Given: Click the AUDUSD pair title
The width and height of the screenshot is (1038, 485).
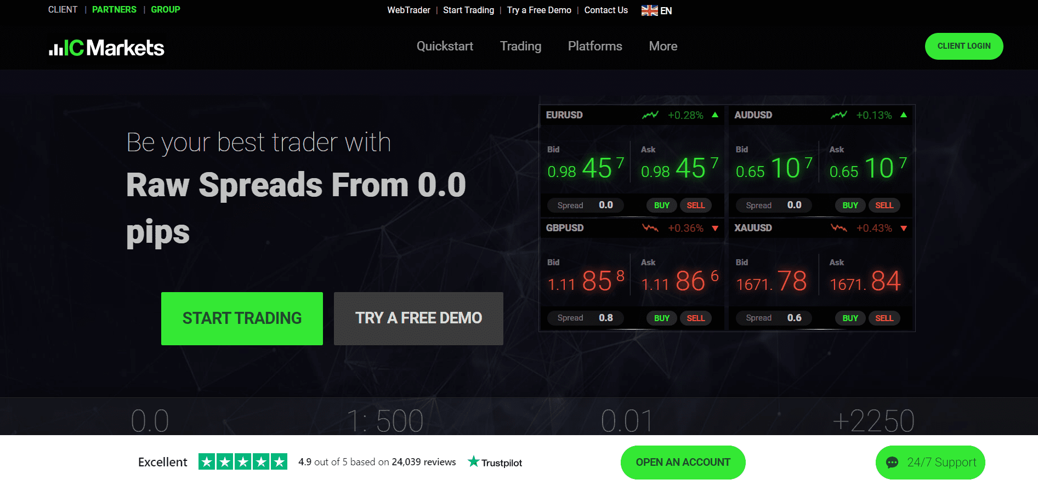Looking at the screenshot, I should click(753, 115).
